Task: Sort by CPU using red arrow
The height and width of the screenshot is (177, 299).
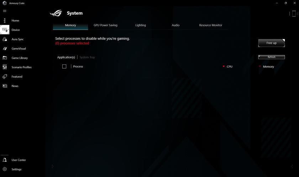Action: [x=224, y=66]
